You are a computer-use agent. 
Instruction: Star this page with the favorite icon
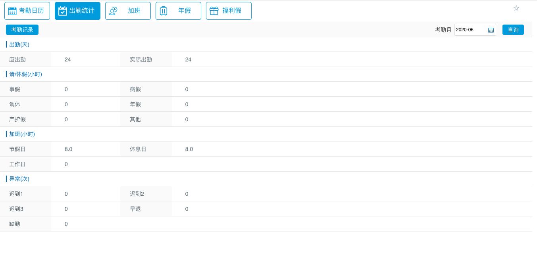pyautogui.click(x=516, y=8)
